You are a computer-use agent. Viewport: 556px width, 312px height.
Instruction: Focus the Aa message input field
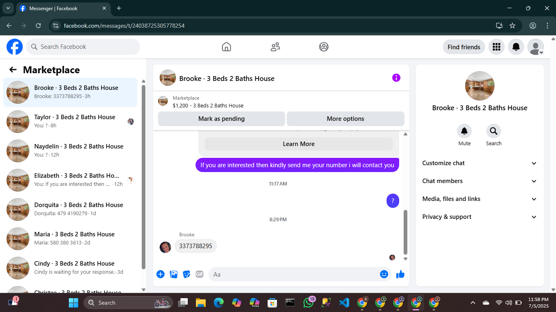[300, 274]
